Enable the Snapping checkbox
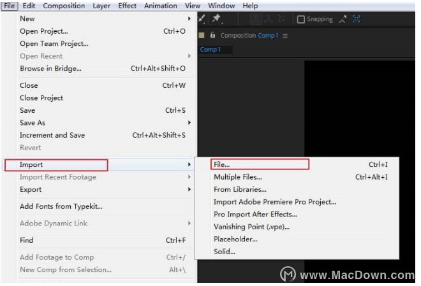This screenshot has width=421, height=286. click(300, 19)
